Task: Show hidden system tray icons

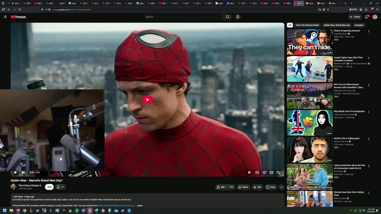Action: [350, 211]
